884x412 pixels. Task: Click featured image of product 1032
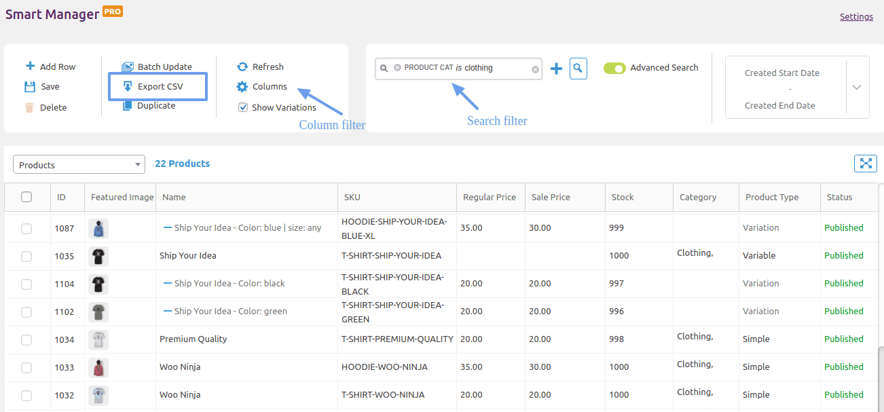click(98, 396)
